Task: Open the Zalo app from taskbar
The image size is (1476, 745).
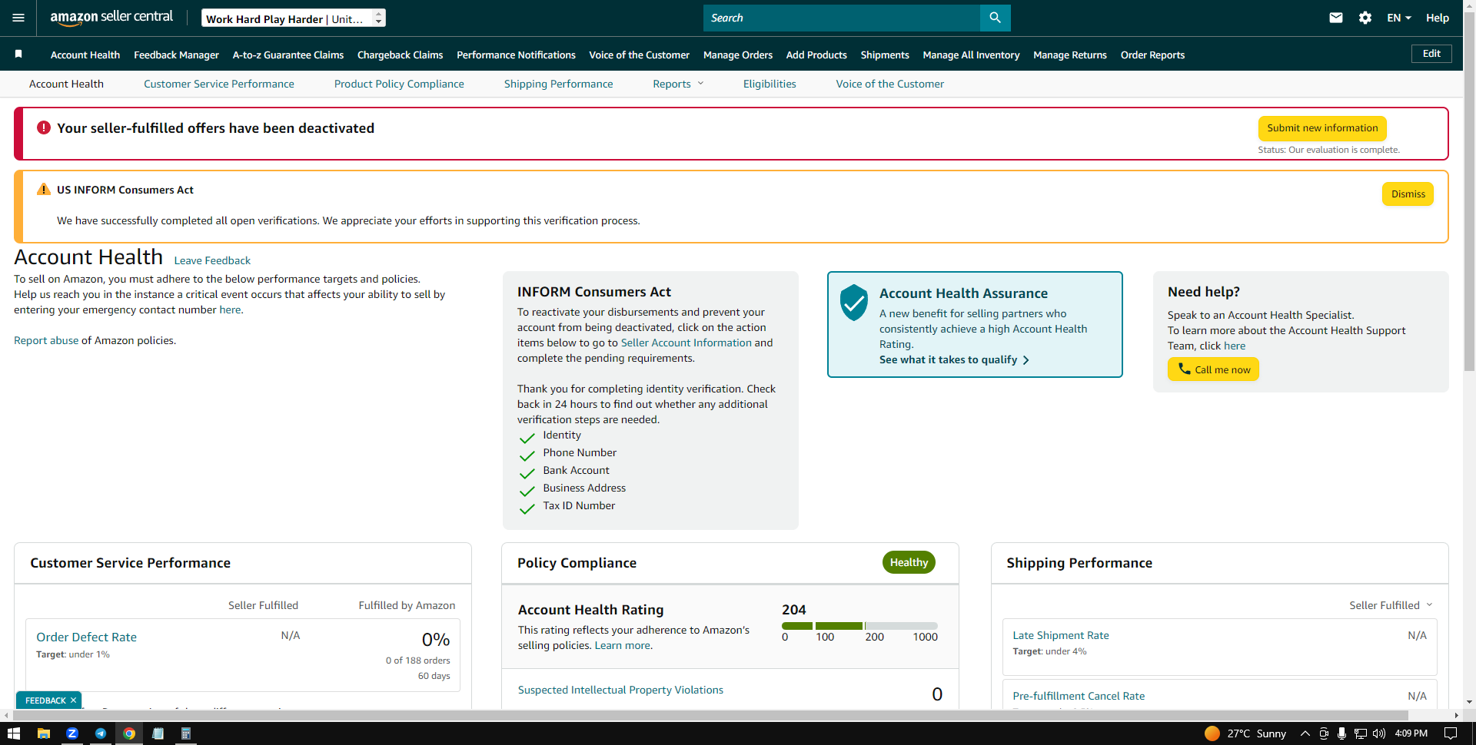Action: (x=72, y=733)
